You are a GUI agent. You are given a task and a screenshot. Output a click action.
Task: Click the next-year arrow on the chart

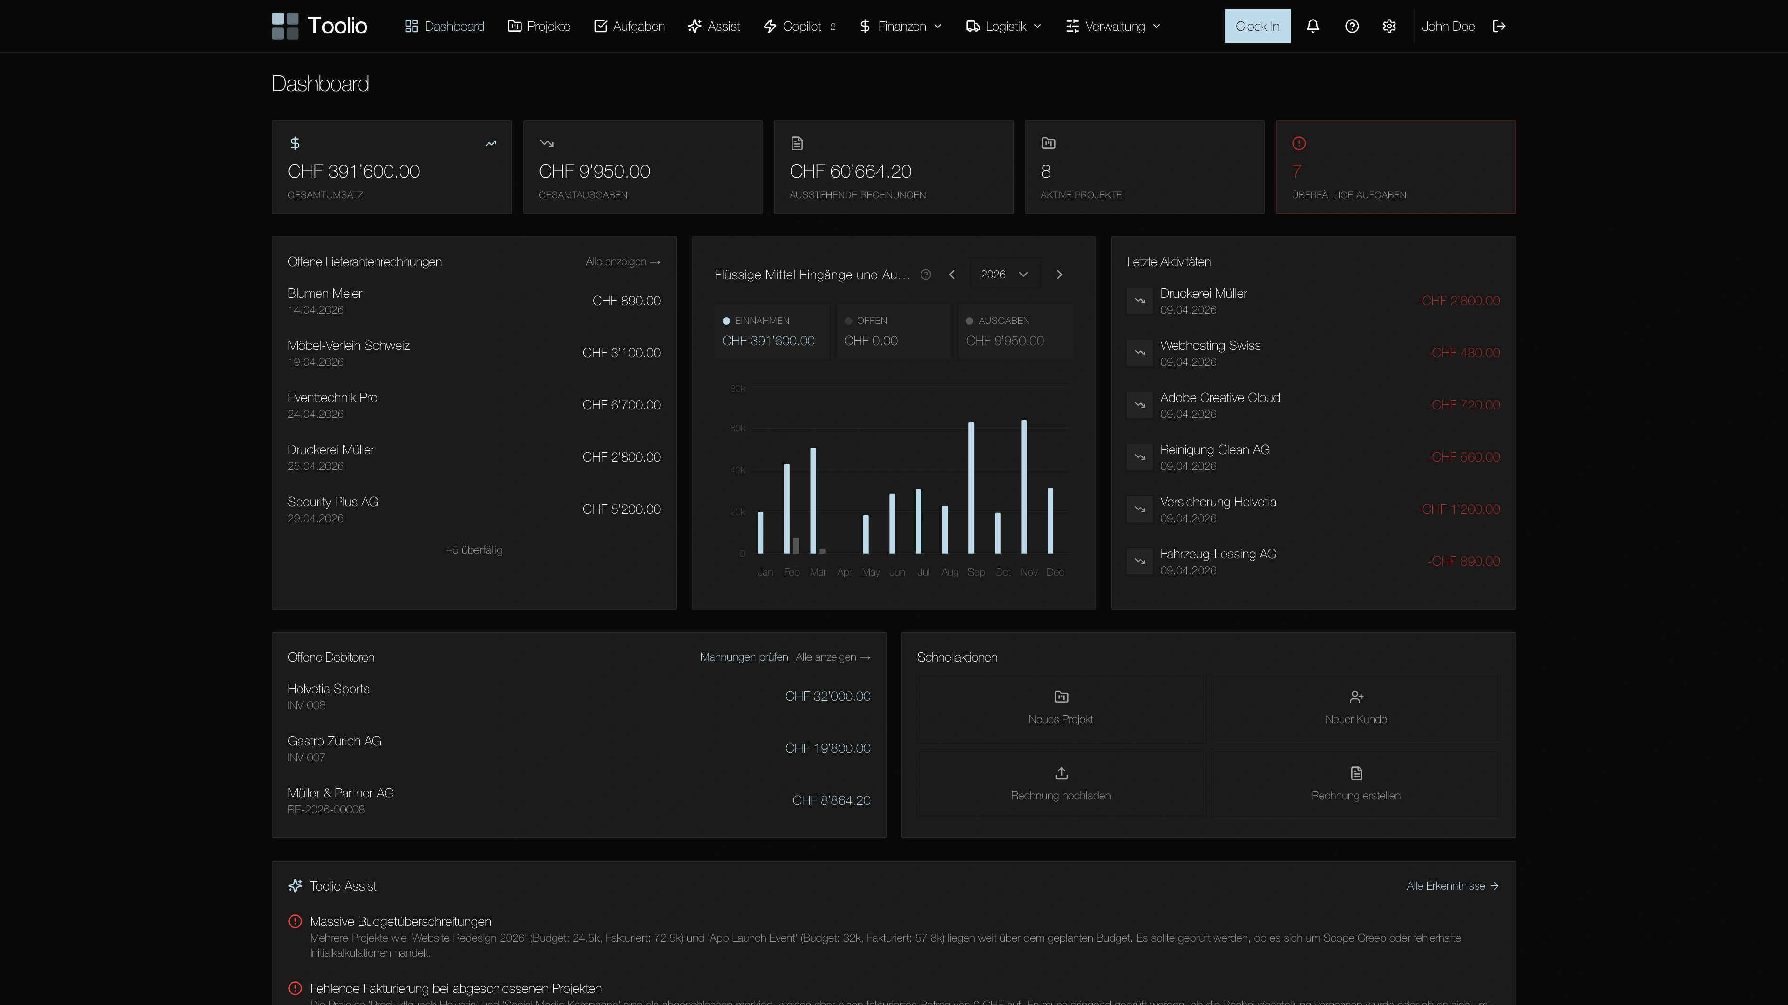point(1059,274)
